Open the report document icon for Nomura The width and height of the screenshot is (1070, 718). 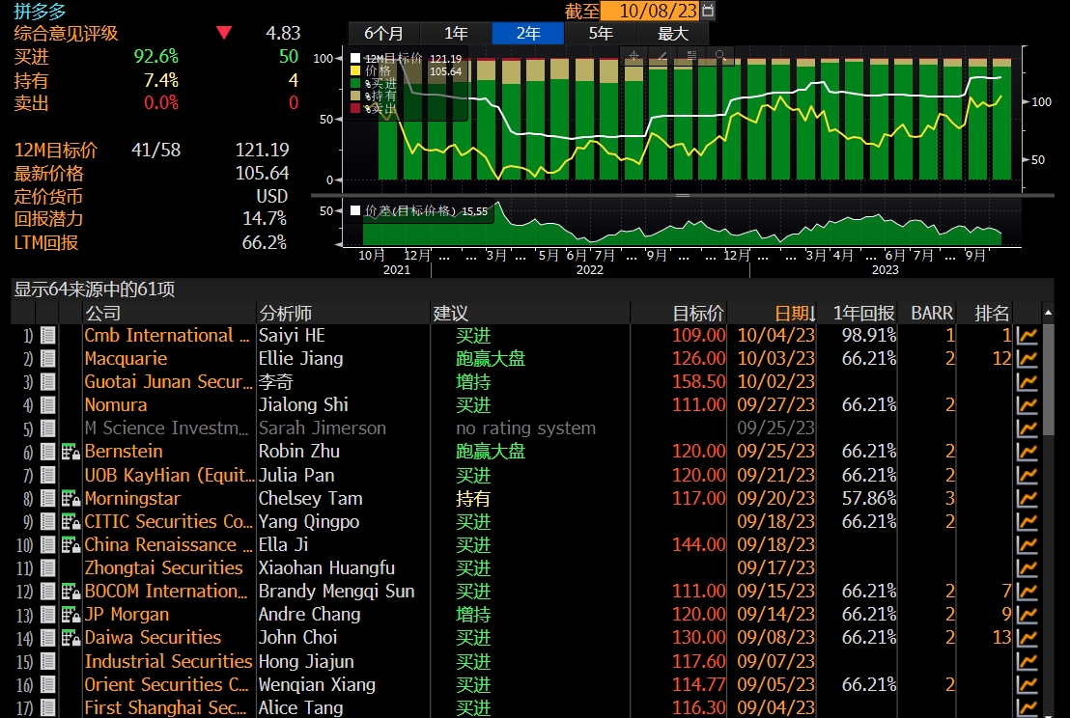coord(47,405)
